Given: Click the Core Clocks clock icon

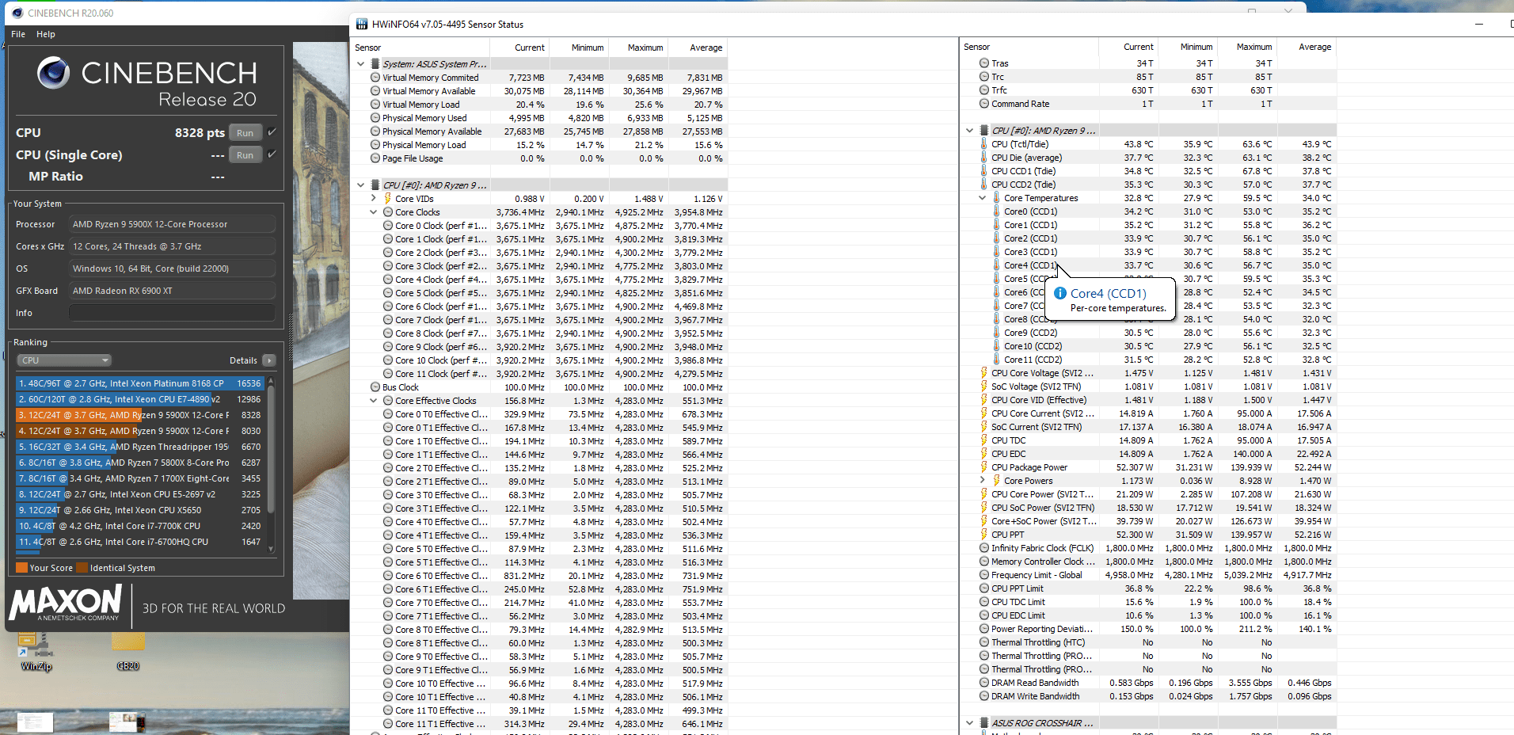Looking at the screenshot, I should point(388,212).
